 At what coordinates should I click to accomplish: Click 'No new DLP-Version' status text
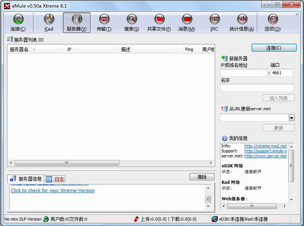coord(23,219)
